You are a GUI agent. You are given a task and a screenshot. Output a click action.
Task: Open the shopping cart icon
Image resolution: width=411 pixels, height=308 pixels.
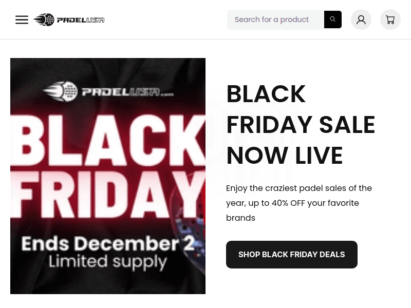point(390,20)
